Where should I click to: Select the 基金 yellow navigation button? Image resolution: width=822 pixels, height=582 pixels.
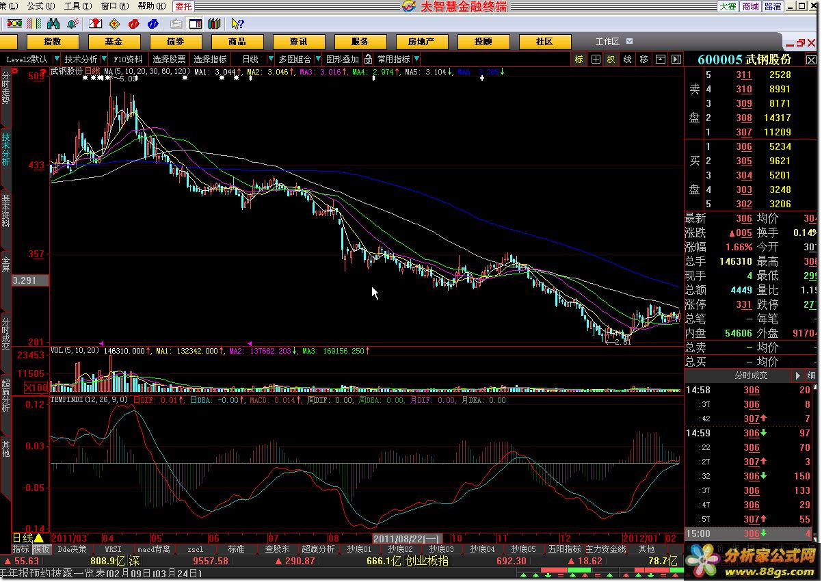[114, 42]
